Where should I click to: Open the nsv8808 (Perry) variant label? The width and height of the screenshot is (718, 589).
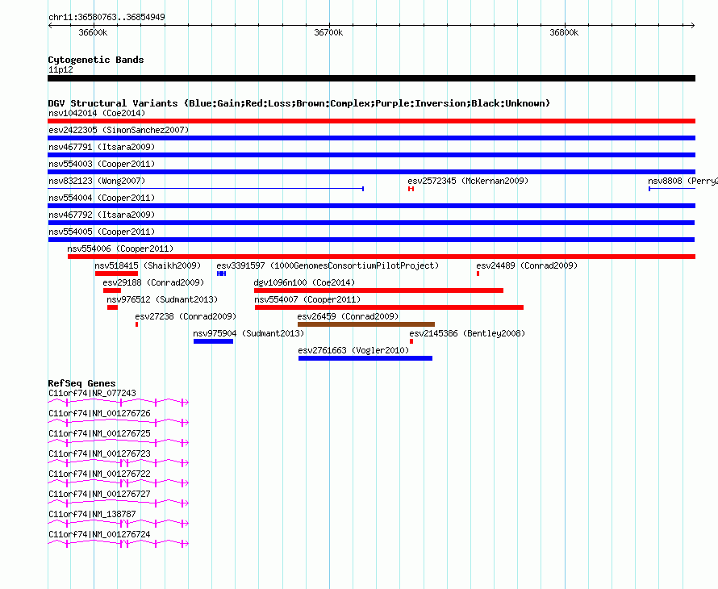tap(683, 181)
